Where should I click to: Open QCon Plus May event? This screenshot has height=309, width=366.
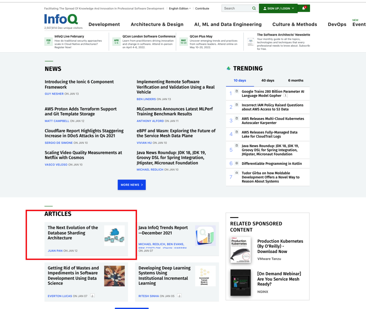201,36
